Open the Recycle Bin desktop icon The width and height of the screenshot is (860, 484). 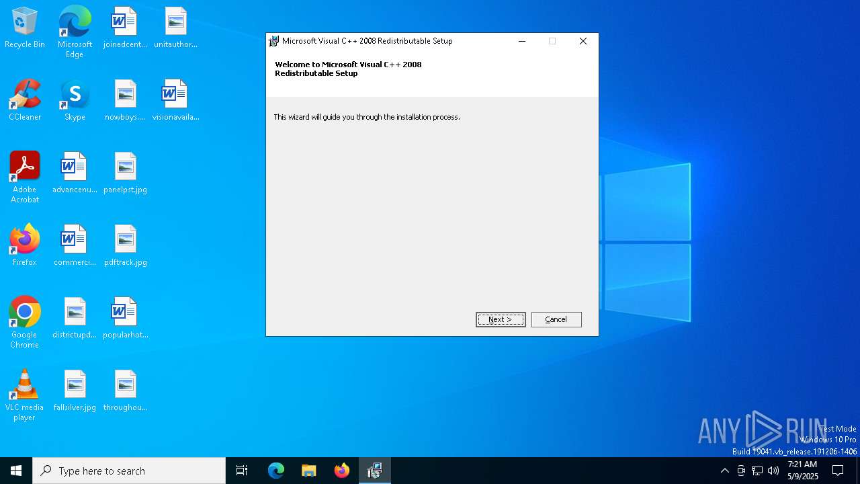pyautogui.click(x=25, y=28)
